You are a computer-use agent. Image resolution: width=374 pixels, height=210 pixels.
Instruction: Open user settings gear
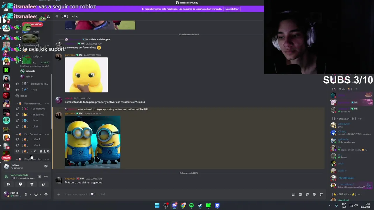(46, 194)
